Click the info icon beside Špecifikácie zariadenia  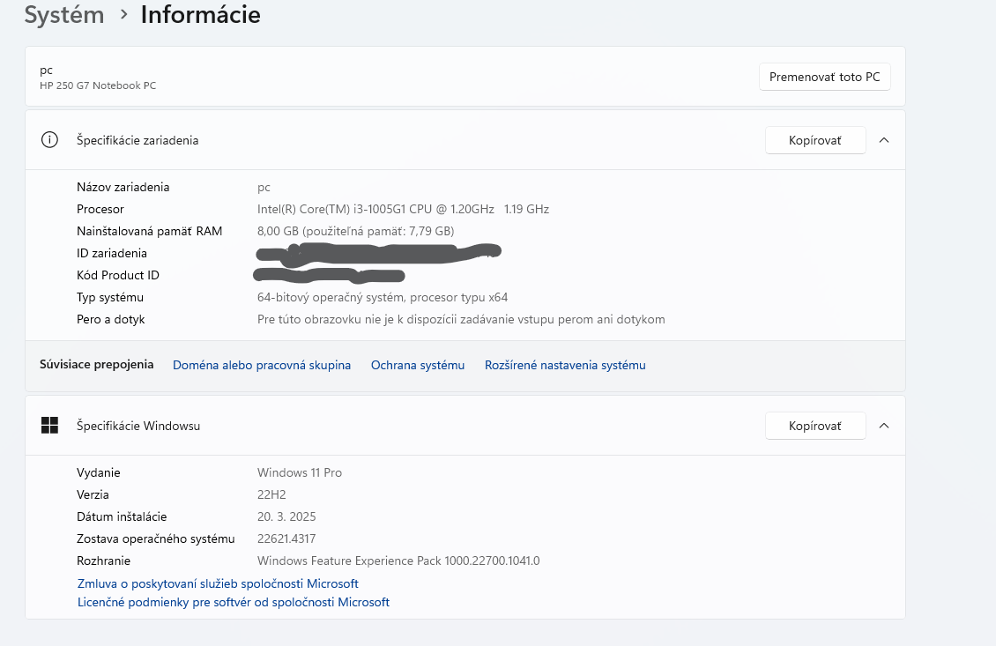[49, 140]
